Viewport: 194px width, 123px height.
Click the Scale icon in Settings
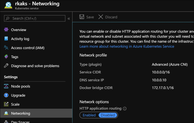(6, 104)
